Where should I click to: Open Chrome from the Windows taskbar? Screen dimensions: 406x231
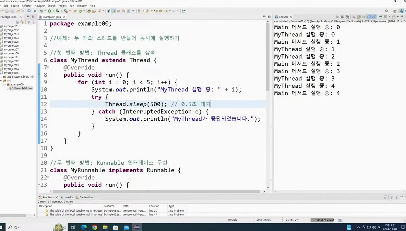click(x=94, y=227)
